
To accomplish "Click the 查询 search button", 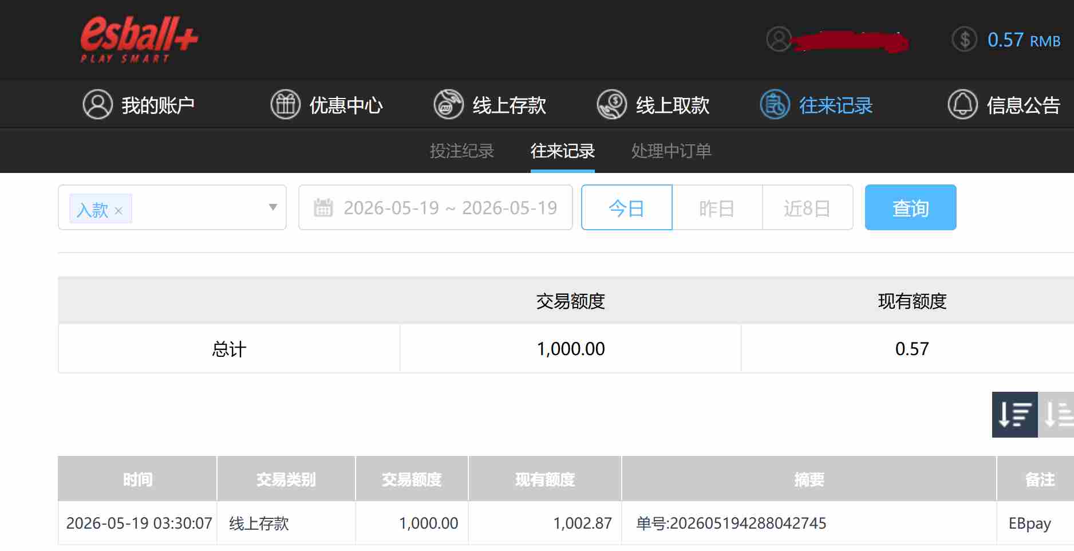I will coord(910,207).
